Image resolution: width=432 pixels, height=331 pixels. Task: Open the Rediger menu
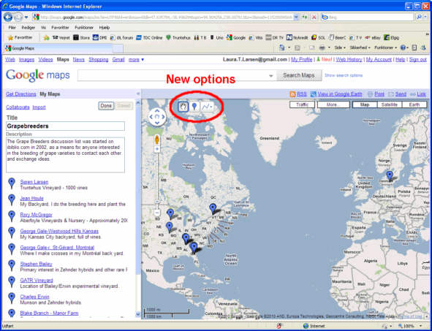point(29,28)
